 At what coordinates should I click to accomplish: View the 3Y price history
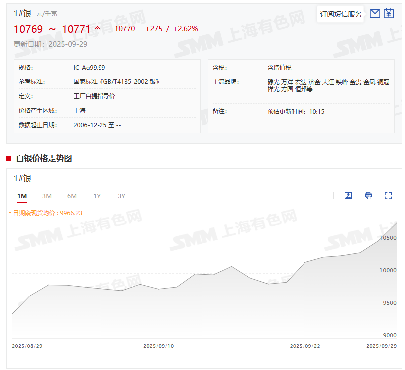(121, 196)
